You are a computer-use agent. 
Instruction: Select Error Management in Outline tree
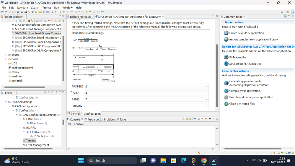38,145
